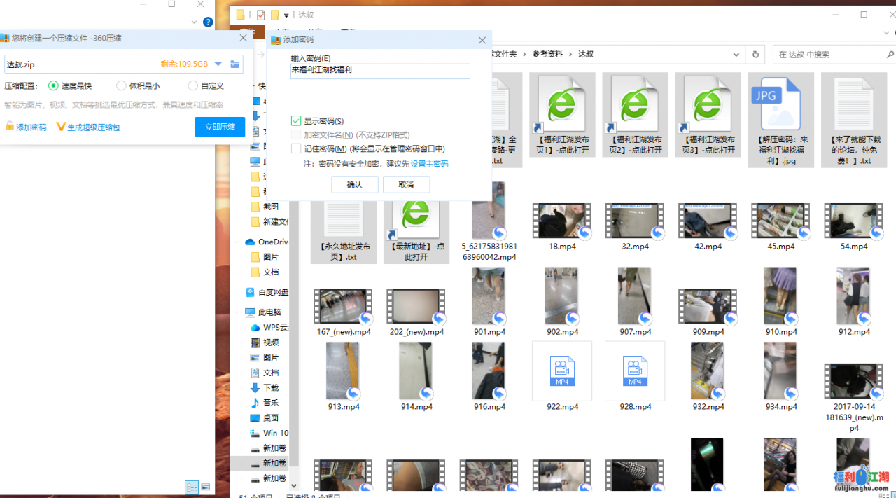Open Properties icon in quick access toolbar
This screenshot has width=896, height=498.
[260, 14]
